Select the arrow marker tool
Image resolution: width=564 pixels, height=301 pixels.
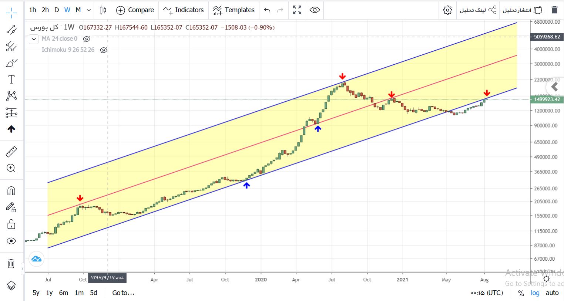(x=11, y=129)
